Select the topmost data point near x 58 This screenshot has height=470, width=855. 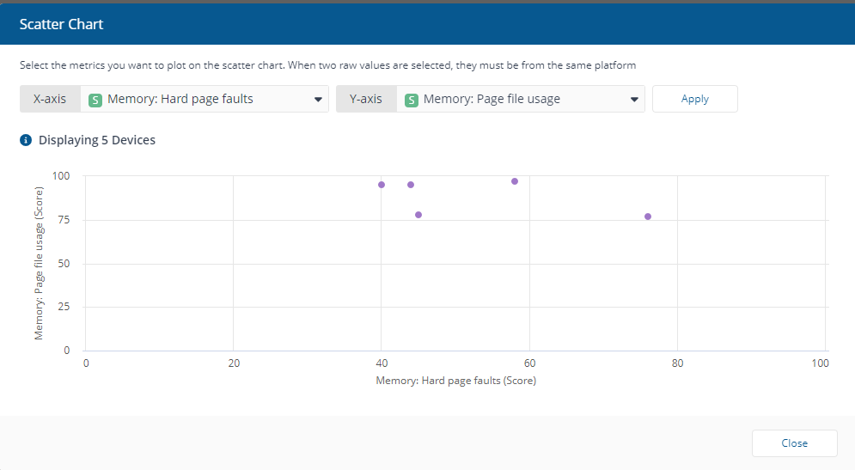(x=515, y=181)
